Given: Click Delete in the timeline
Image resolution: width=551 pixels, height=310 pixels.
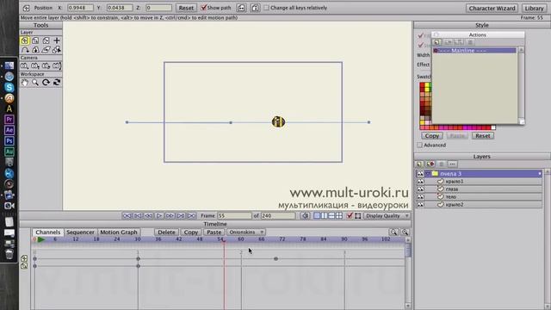Looking at the screenshot, I should click(166, 232).
